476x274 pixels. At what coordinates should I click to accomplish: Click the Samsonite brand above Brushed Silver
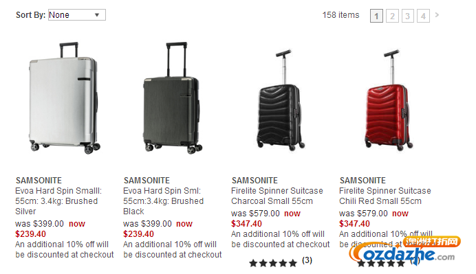(x=39, y=181)
